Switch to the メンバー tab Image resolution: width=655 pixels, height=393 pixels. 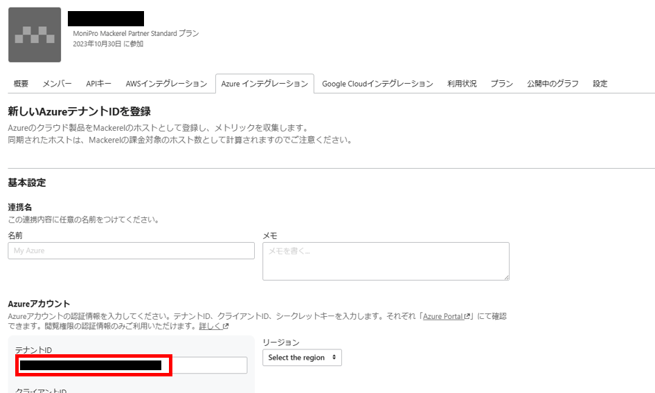tap(57, 84)
